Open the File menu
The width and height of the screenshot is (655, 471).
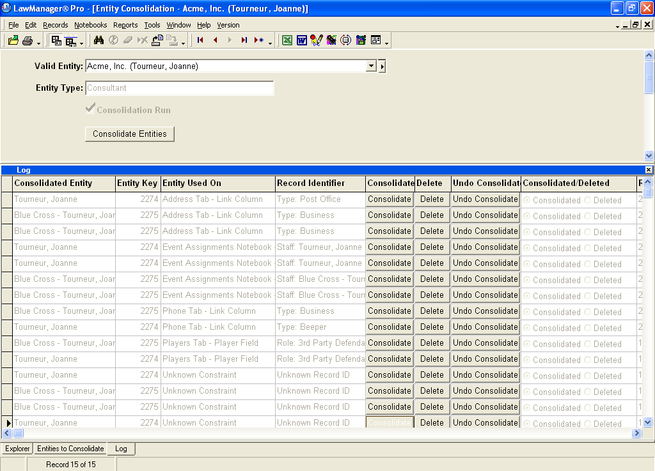click(13, 25)
